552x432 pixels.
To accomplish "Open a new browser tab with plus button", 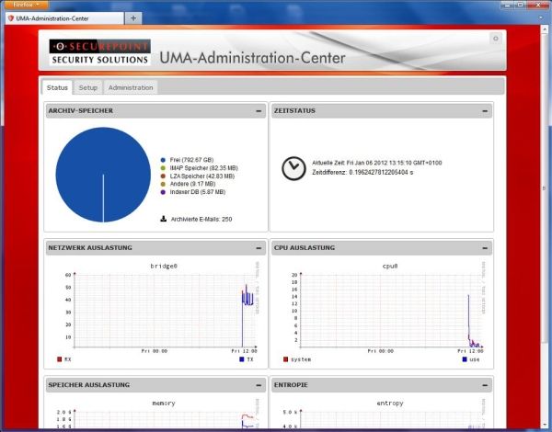I will [133, 18].
